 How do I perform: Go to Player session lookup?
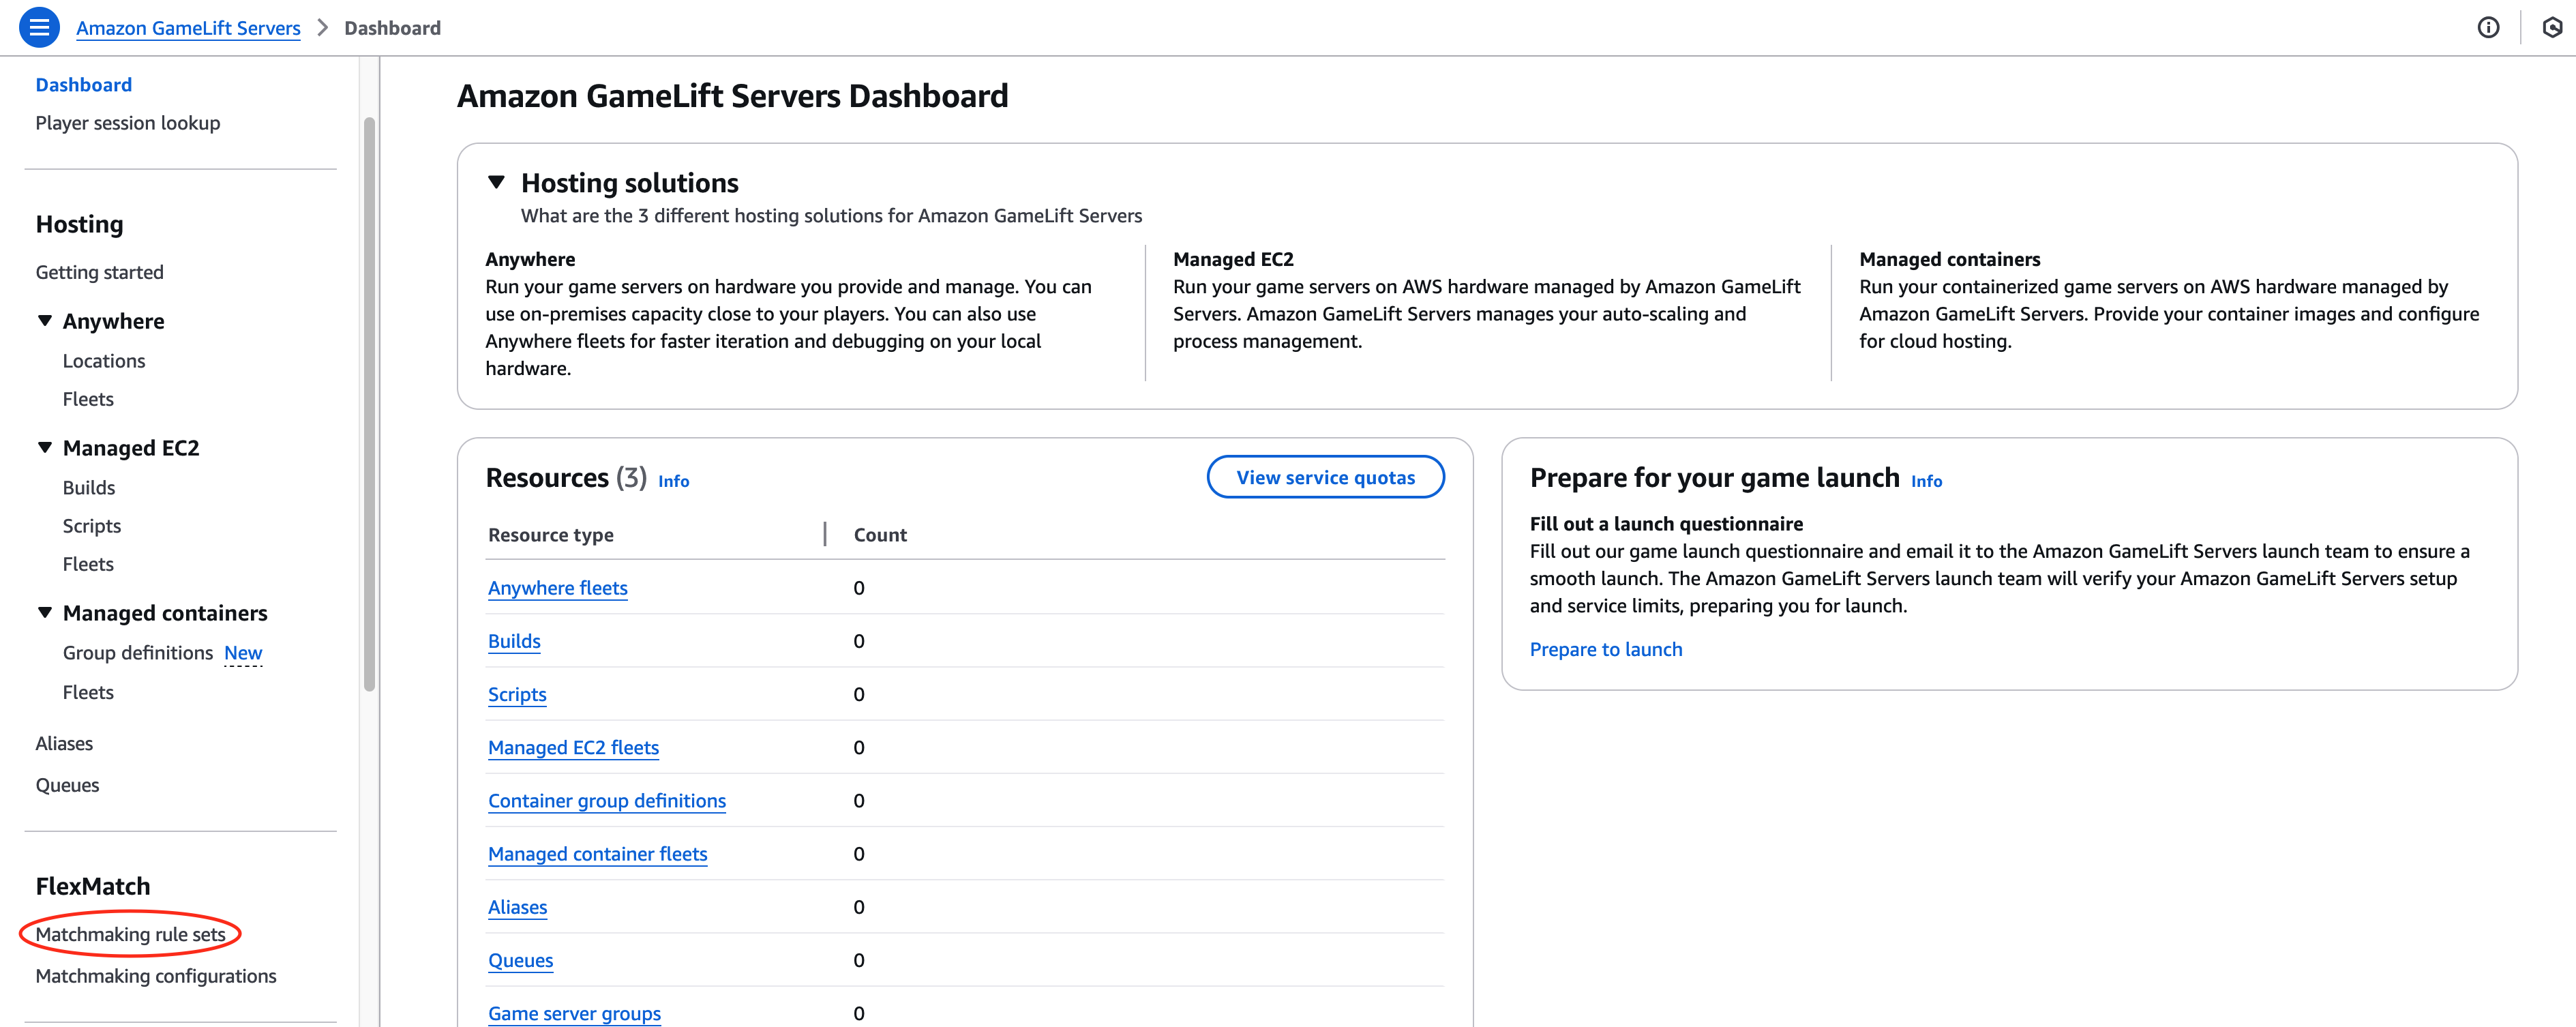[127, 123]
